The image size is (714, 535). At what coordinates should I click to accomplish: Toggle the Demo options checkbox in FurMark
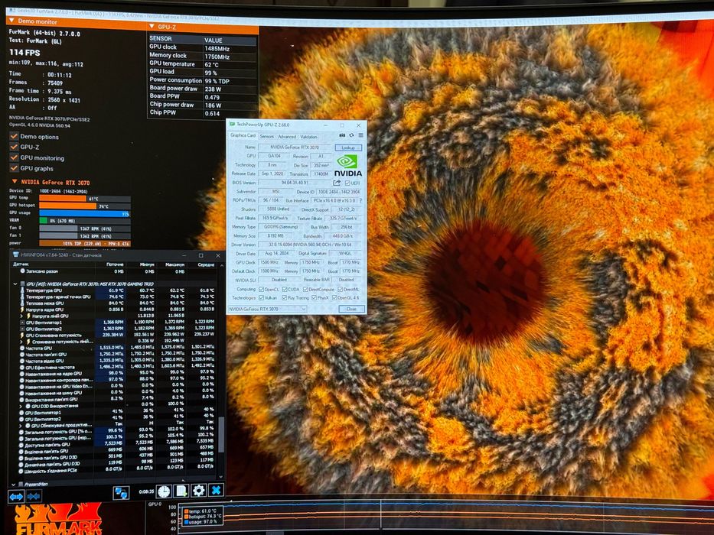click(x=14, y=136)
